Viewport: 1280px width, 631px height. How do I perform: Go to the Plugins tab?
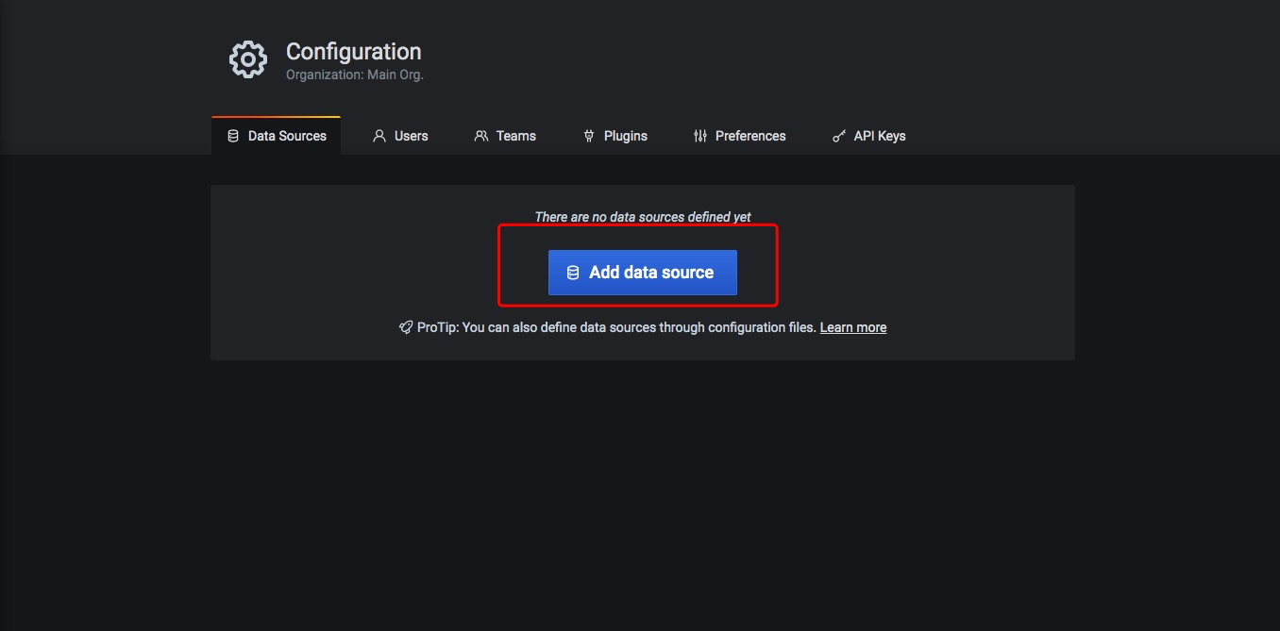click(615, 136)
